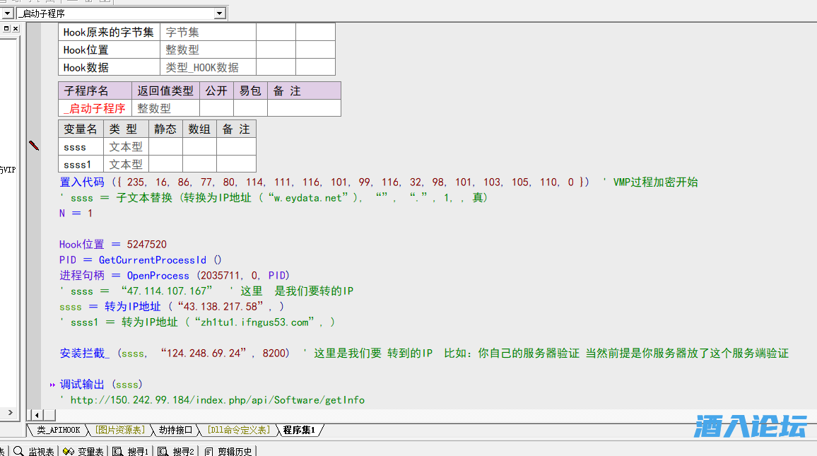The width and height of the screenshot is (817, 456).
Task: Show the 搜寻2 search results panel
Action: tap(176, 451)
